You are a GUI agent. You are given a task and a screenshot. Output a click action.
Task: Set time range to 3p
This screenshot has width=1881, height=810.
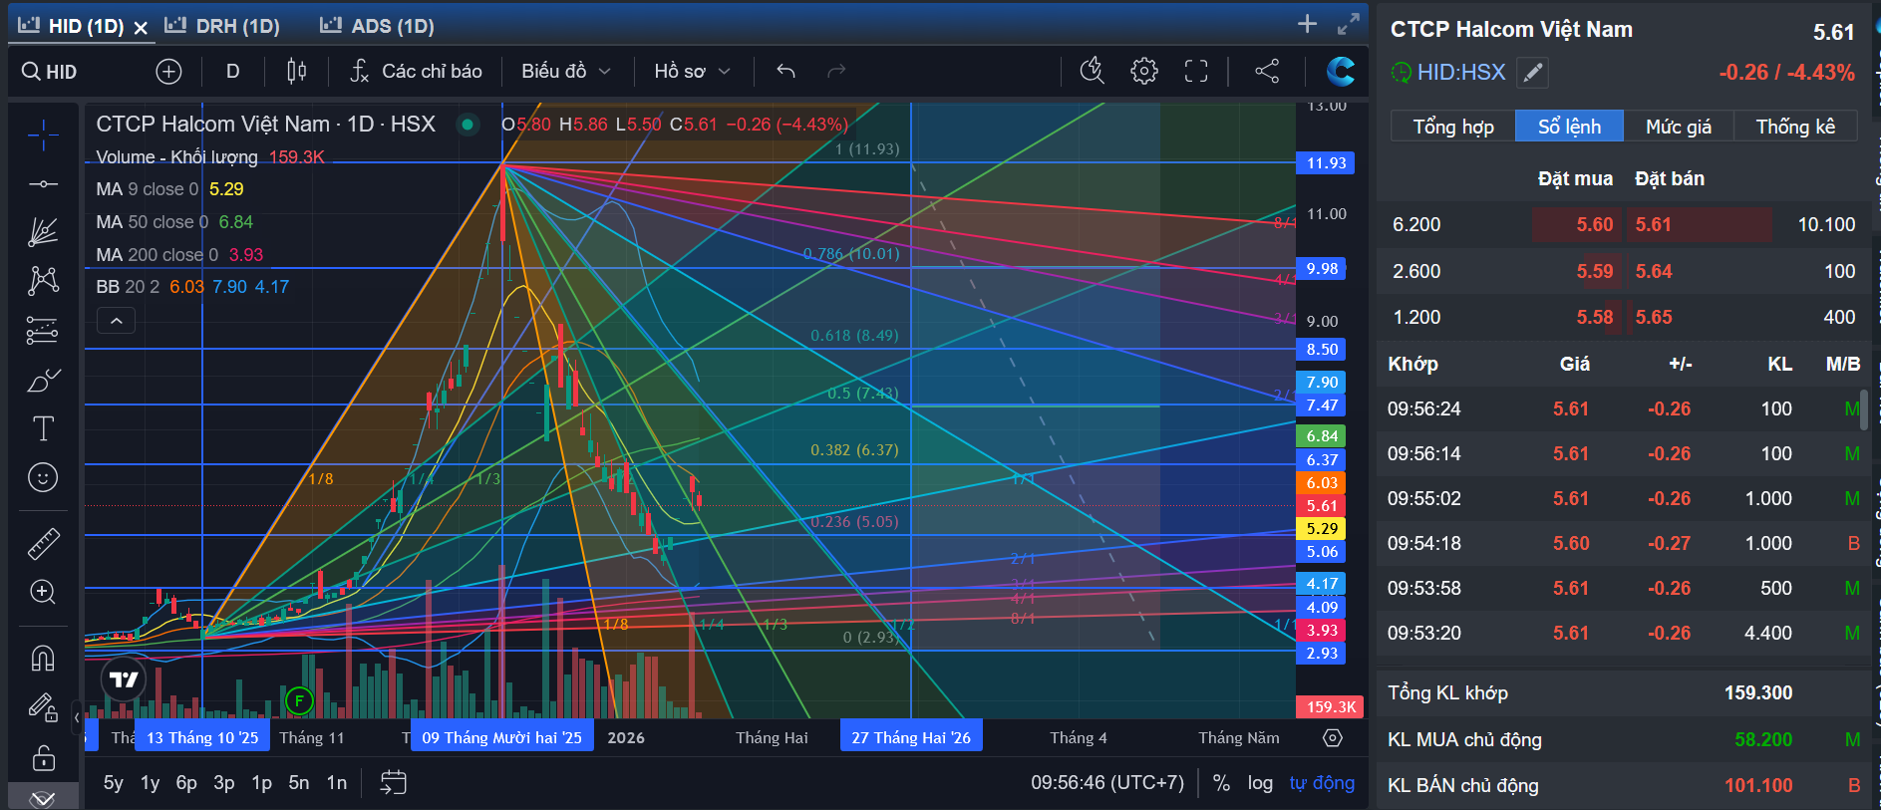(224, 783)
